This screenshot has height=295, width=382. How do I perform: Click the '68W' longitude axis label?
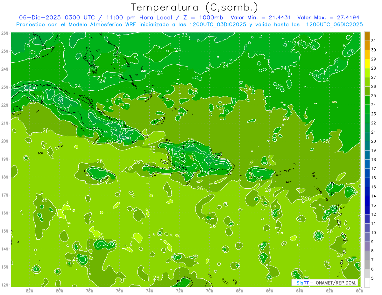tap(240, 291)
